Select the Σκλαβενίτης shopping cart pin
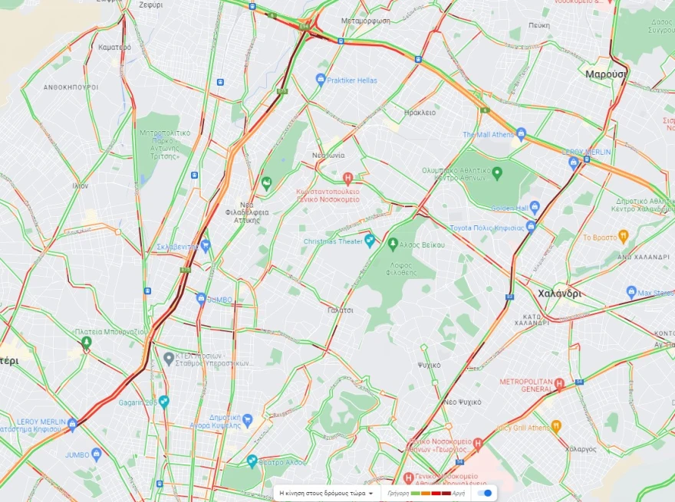 [206, 246]
